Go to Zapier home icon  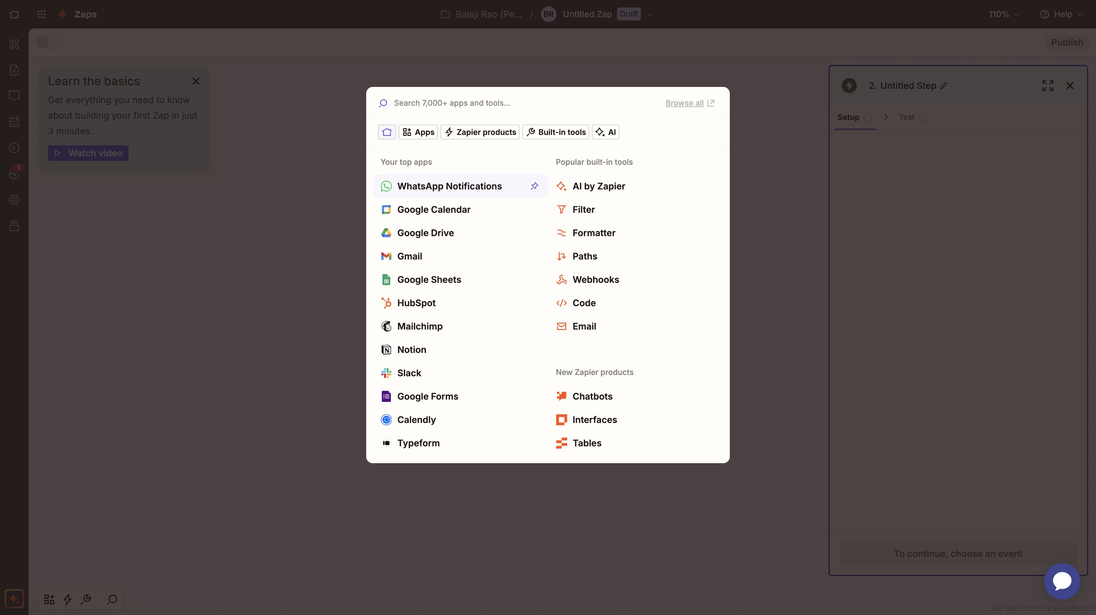click(14, 15)
